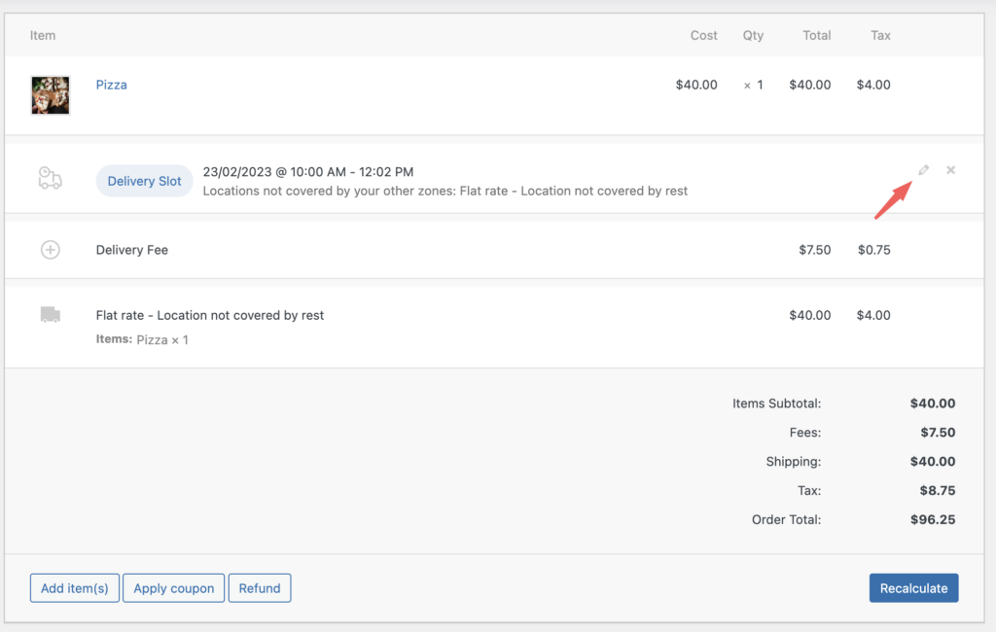This screenshot has width=996, height=632.
Task: Select the Delivery Slot badge
Action: 144,180
